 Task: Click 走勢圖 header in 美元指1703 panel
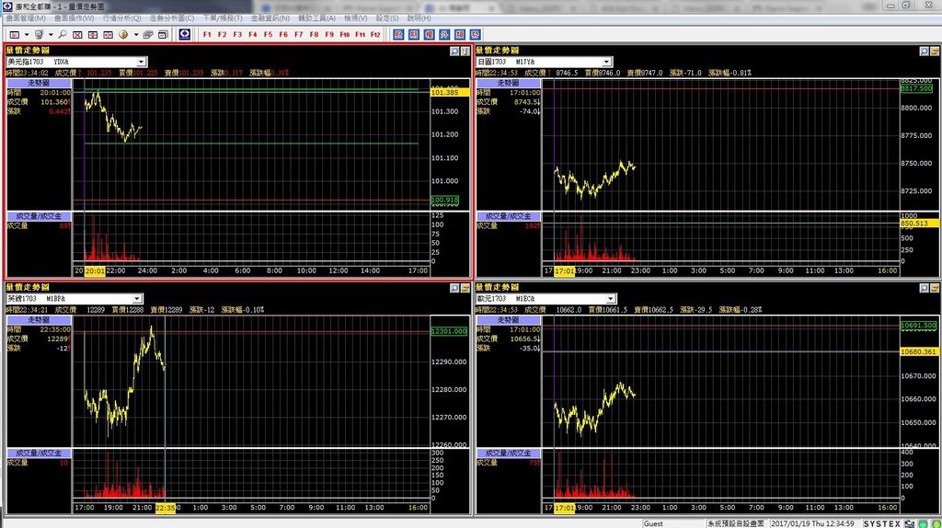point(39,83)
